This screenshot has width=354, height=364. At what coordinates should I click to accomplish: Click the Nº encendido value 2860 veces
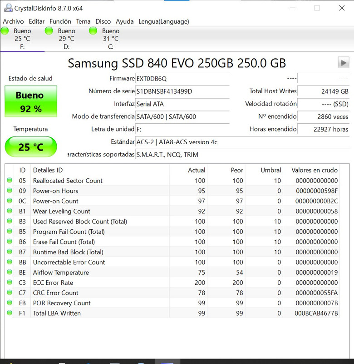click(x=324, y=116)
